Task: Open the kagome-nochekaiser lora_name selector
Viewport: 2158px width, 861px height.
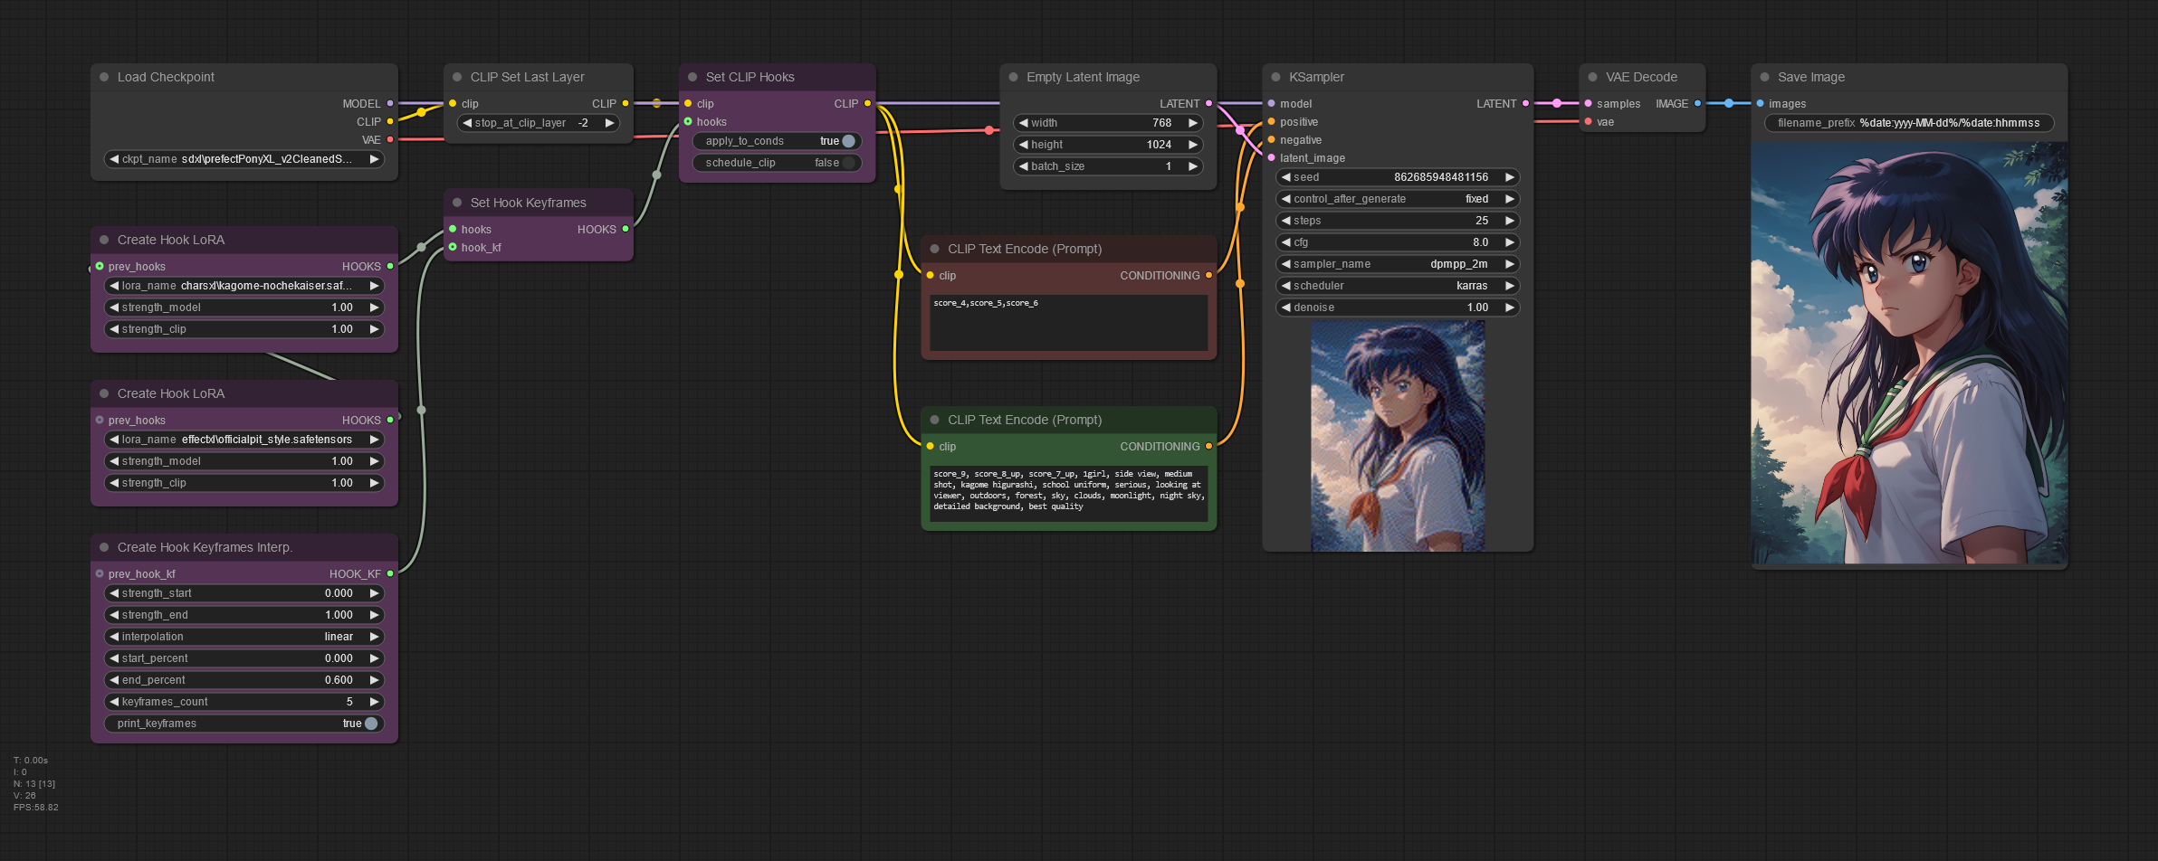Action: click(244, 286)
